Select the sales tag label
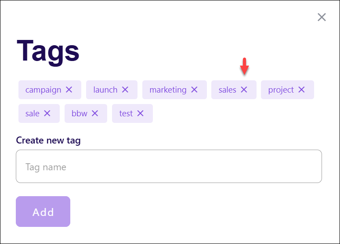The image size is (340, 244). pyautogui.click(x=227, y=90)
